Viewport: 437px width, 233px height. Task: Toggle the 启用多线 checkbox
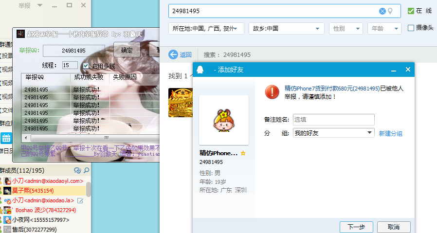coord(86,66)
